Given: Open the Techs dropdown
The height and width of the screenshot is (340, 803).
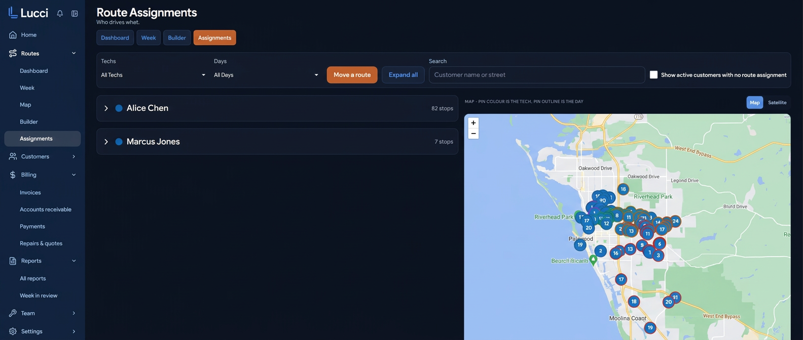Looking at the screenshot, I should coord(153,75).
